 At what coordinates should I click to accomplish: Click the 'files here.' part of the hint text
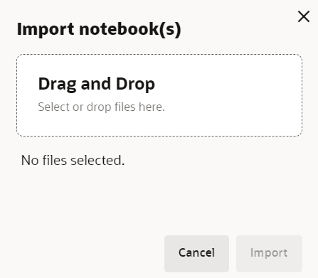point(139,107)
